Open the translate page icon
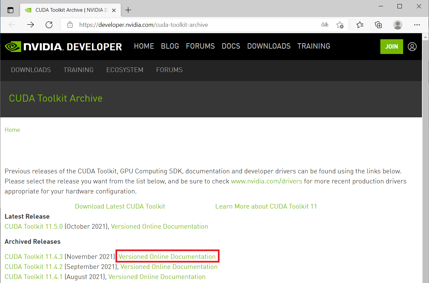Viewport: 429px width, 283px height. pyautogui.click(x=325, y=25)
